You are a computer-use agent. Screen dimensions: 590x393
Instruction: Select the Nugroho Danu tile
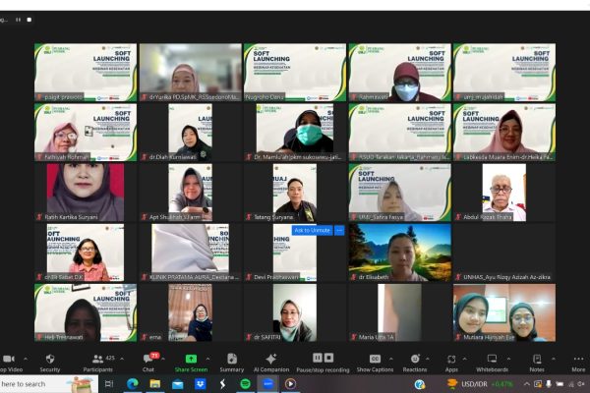point(295,72)
